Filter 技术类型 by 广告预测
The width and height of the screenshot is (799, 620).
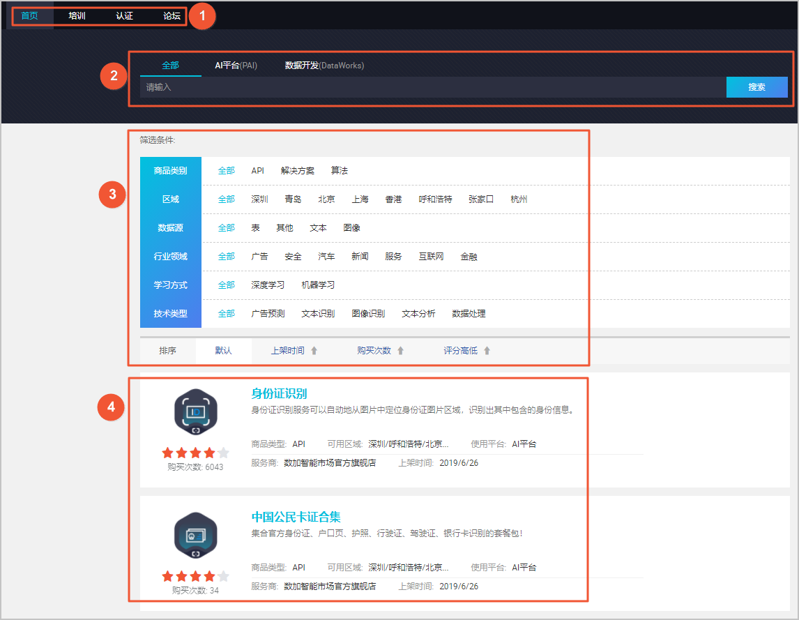pyautogui.click(x=268, y=314)
